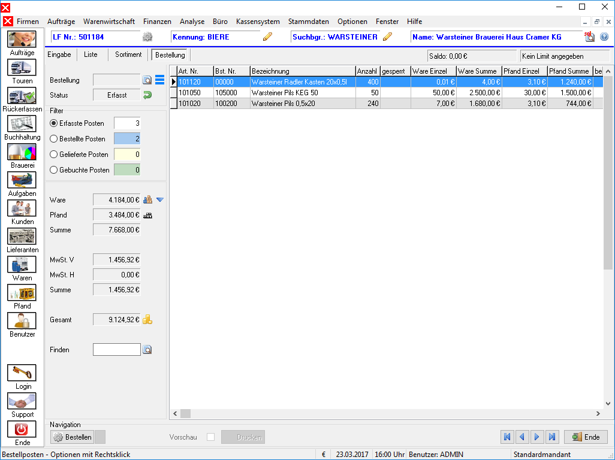Image resolution: width=615 pixels, height=460 pixels.
Task: Open the Pfand sidebar icon
Action: pyautogui.click(x=22, y=293)
